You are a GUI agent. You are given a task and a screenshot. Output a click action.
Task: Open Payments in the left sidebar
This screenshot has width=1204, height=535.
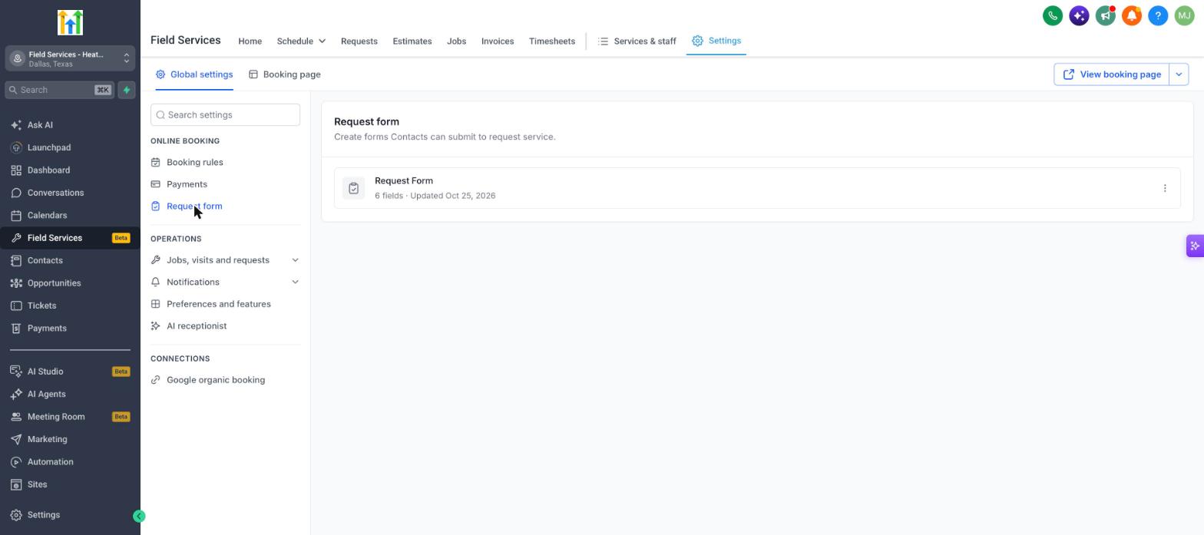click(x=70, y=329)
